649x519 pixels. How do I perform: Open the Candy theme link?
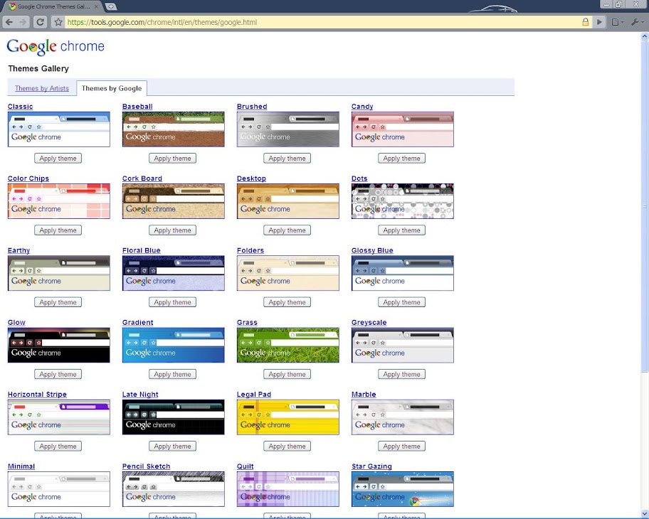362,106
